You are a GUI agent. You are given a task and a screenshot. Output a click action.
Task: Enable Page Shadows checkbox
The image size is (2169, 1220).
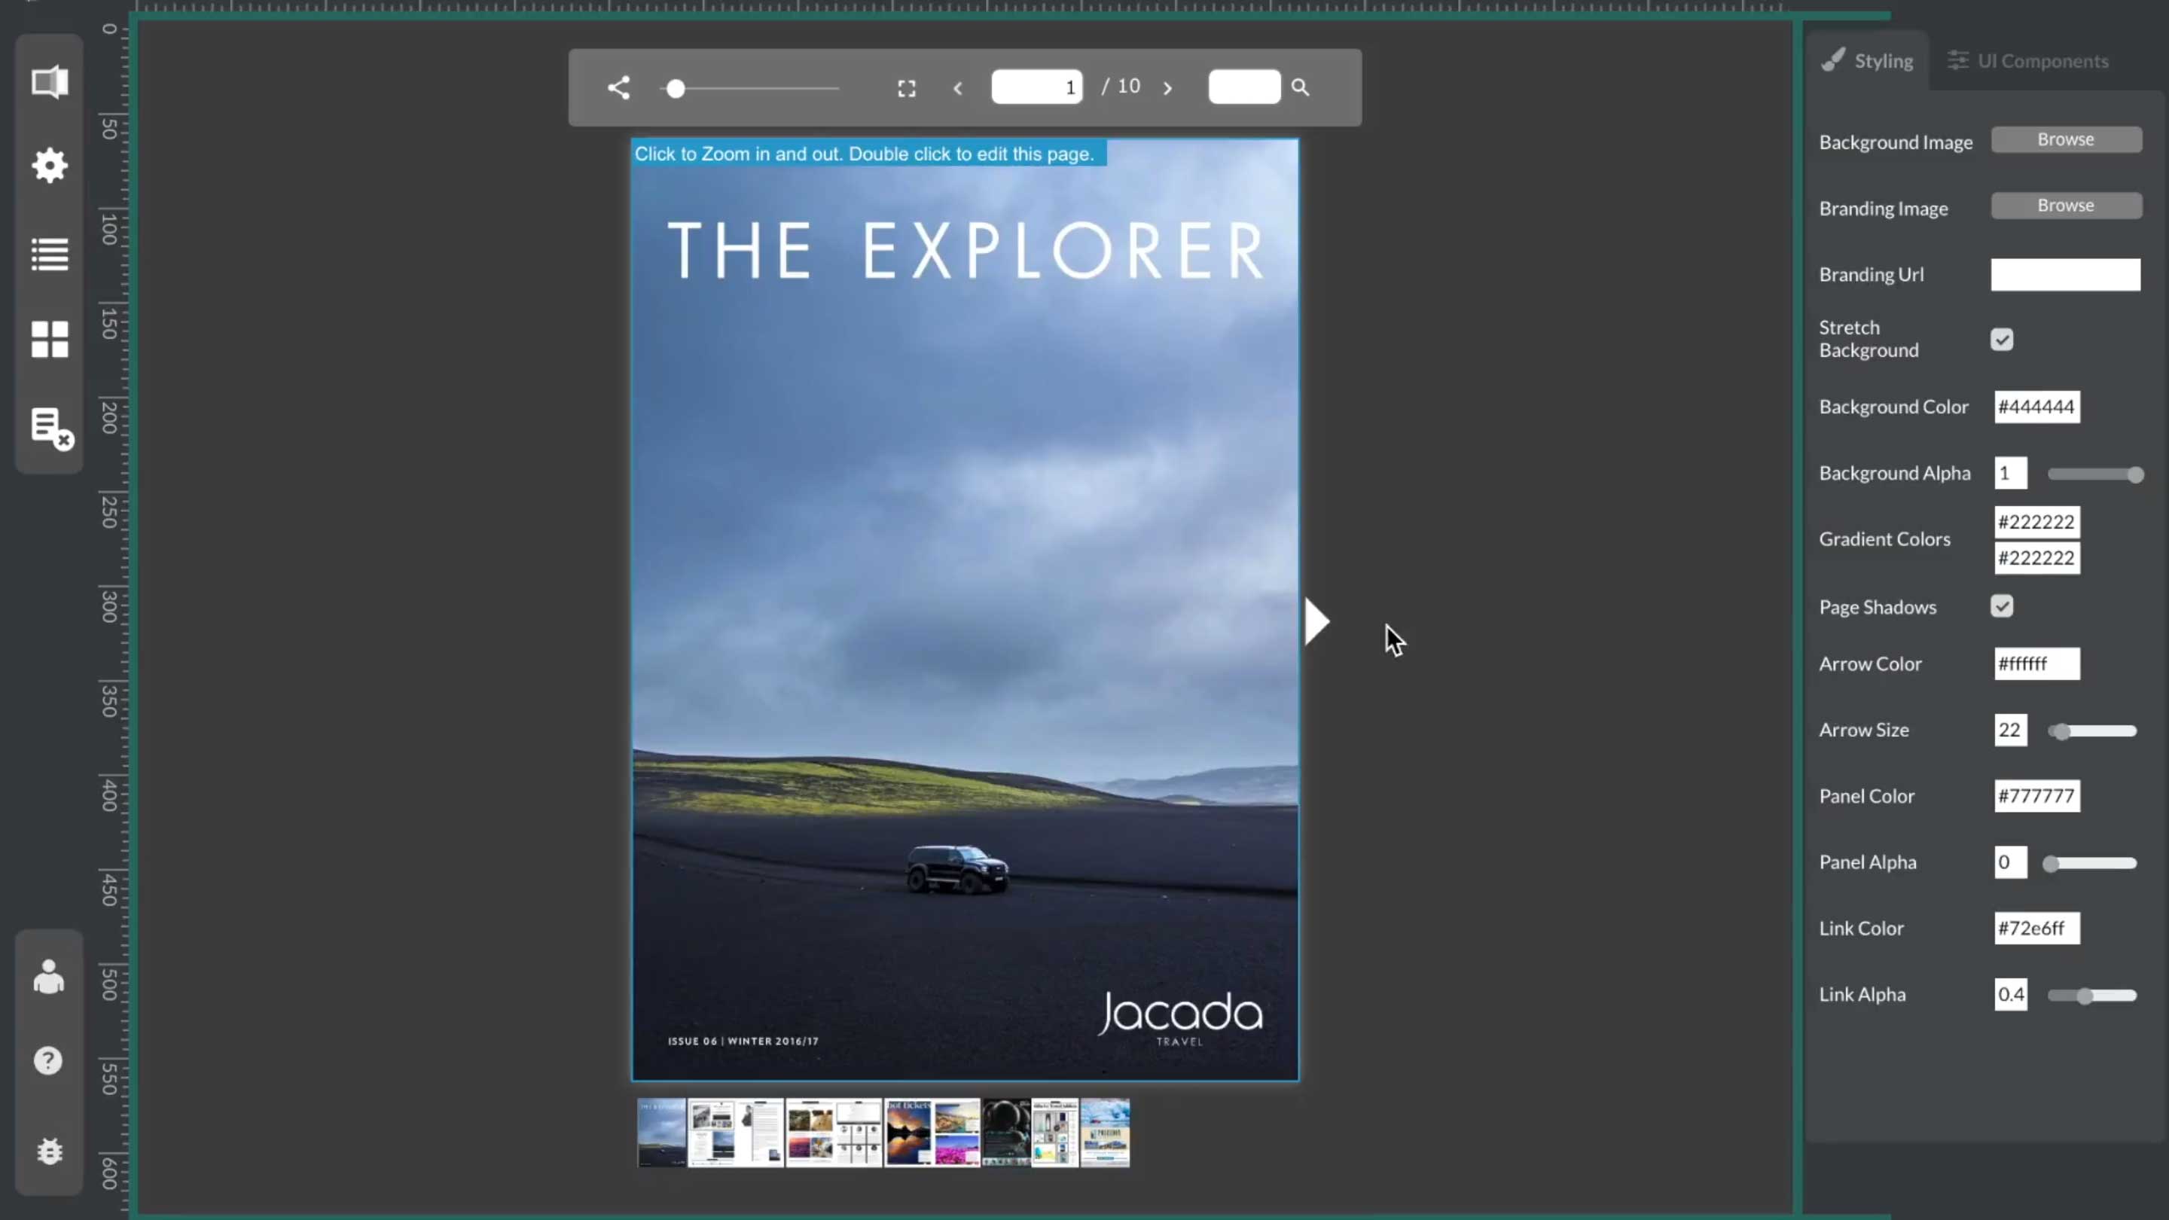[x=2002, y=605]
